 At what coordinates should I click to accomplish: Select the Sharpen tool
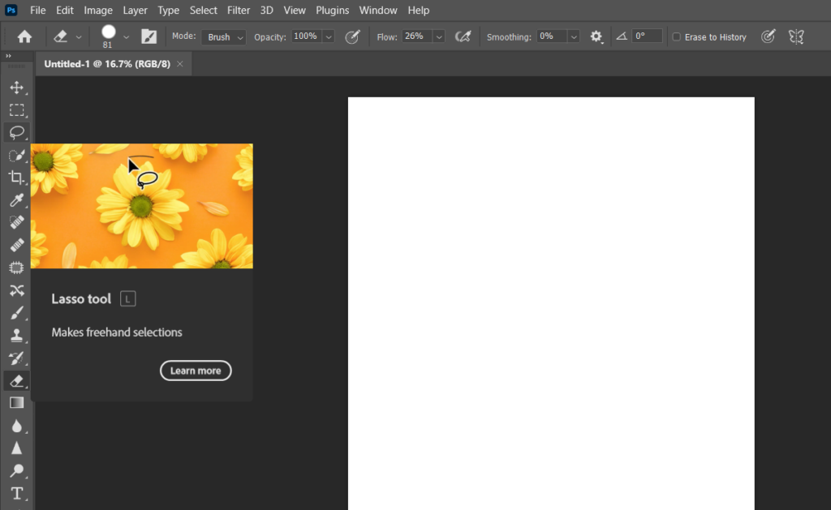(16, 448)
